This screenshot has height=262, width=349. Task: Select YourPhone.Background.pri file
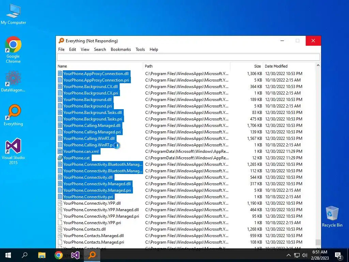(x=88, y=106)
